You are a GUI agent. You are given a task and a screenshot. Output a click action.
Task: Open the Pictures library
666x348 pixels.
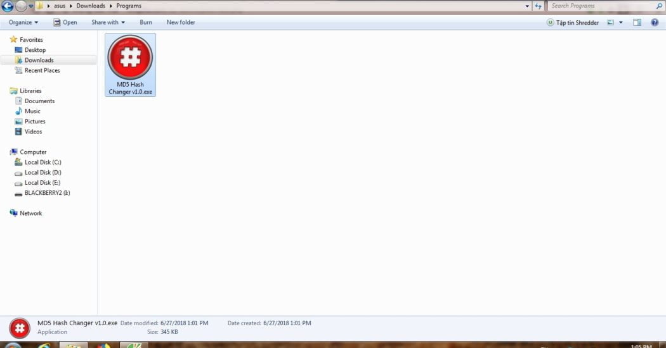click(x=35, y=121)
